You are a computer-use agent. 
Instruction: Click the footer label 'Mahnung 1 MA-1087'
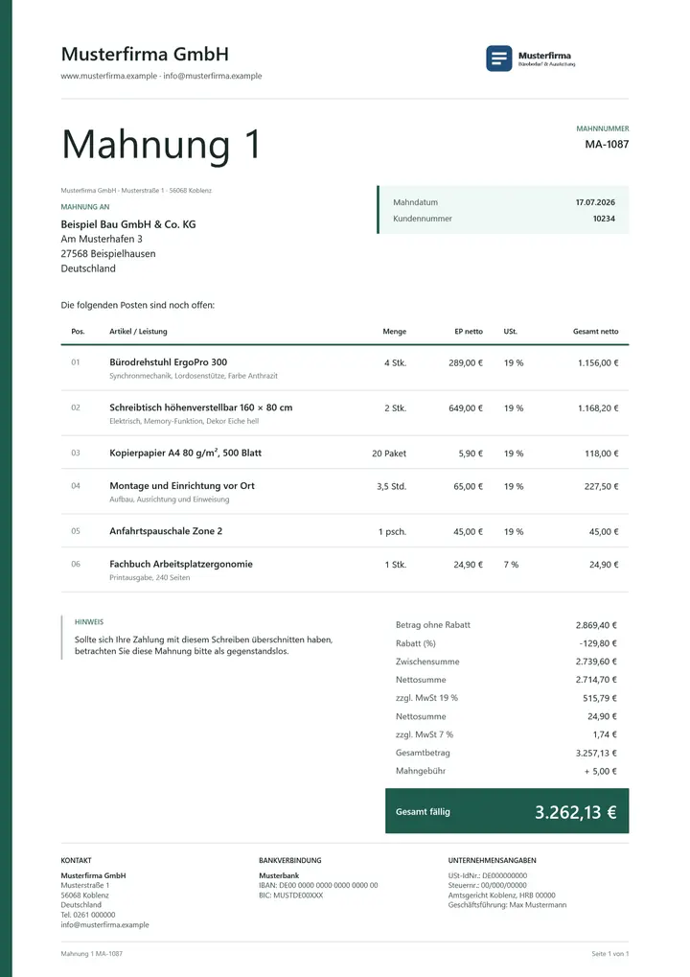tap(92, 954)
